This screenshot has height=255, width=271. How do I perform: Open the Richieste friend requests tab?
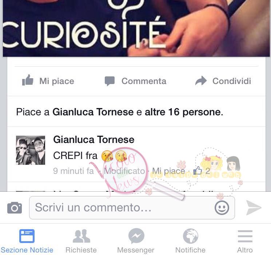point(81,241)
